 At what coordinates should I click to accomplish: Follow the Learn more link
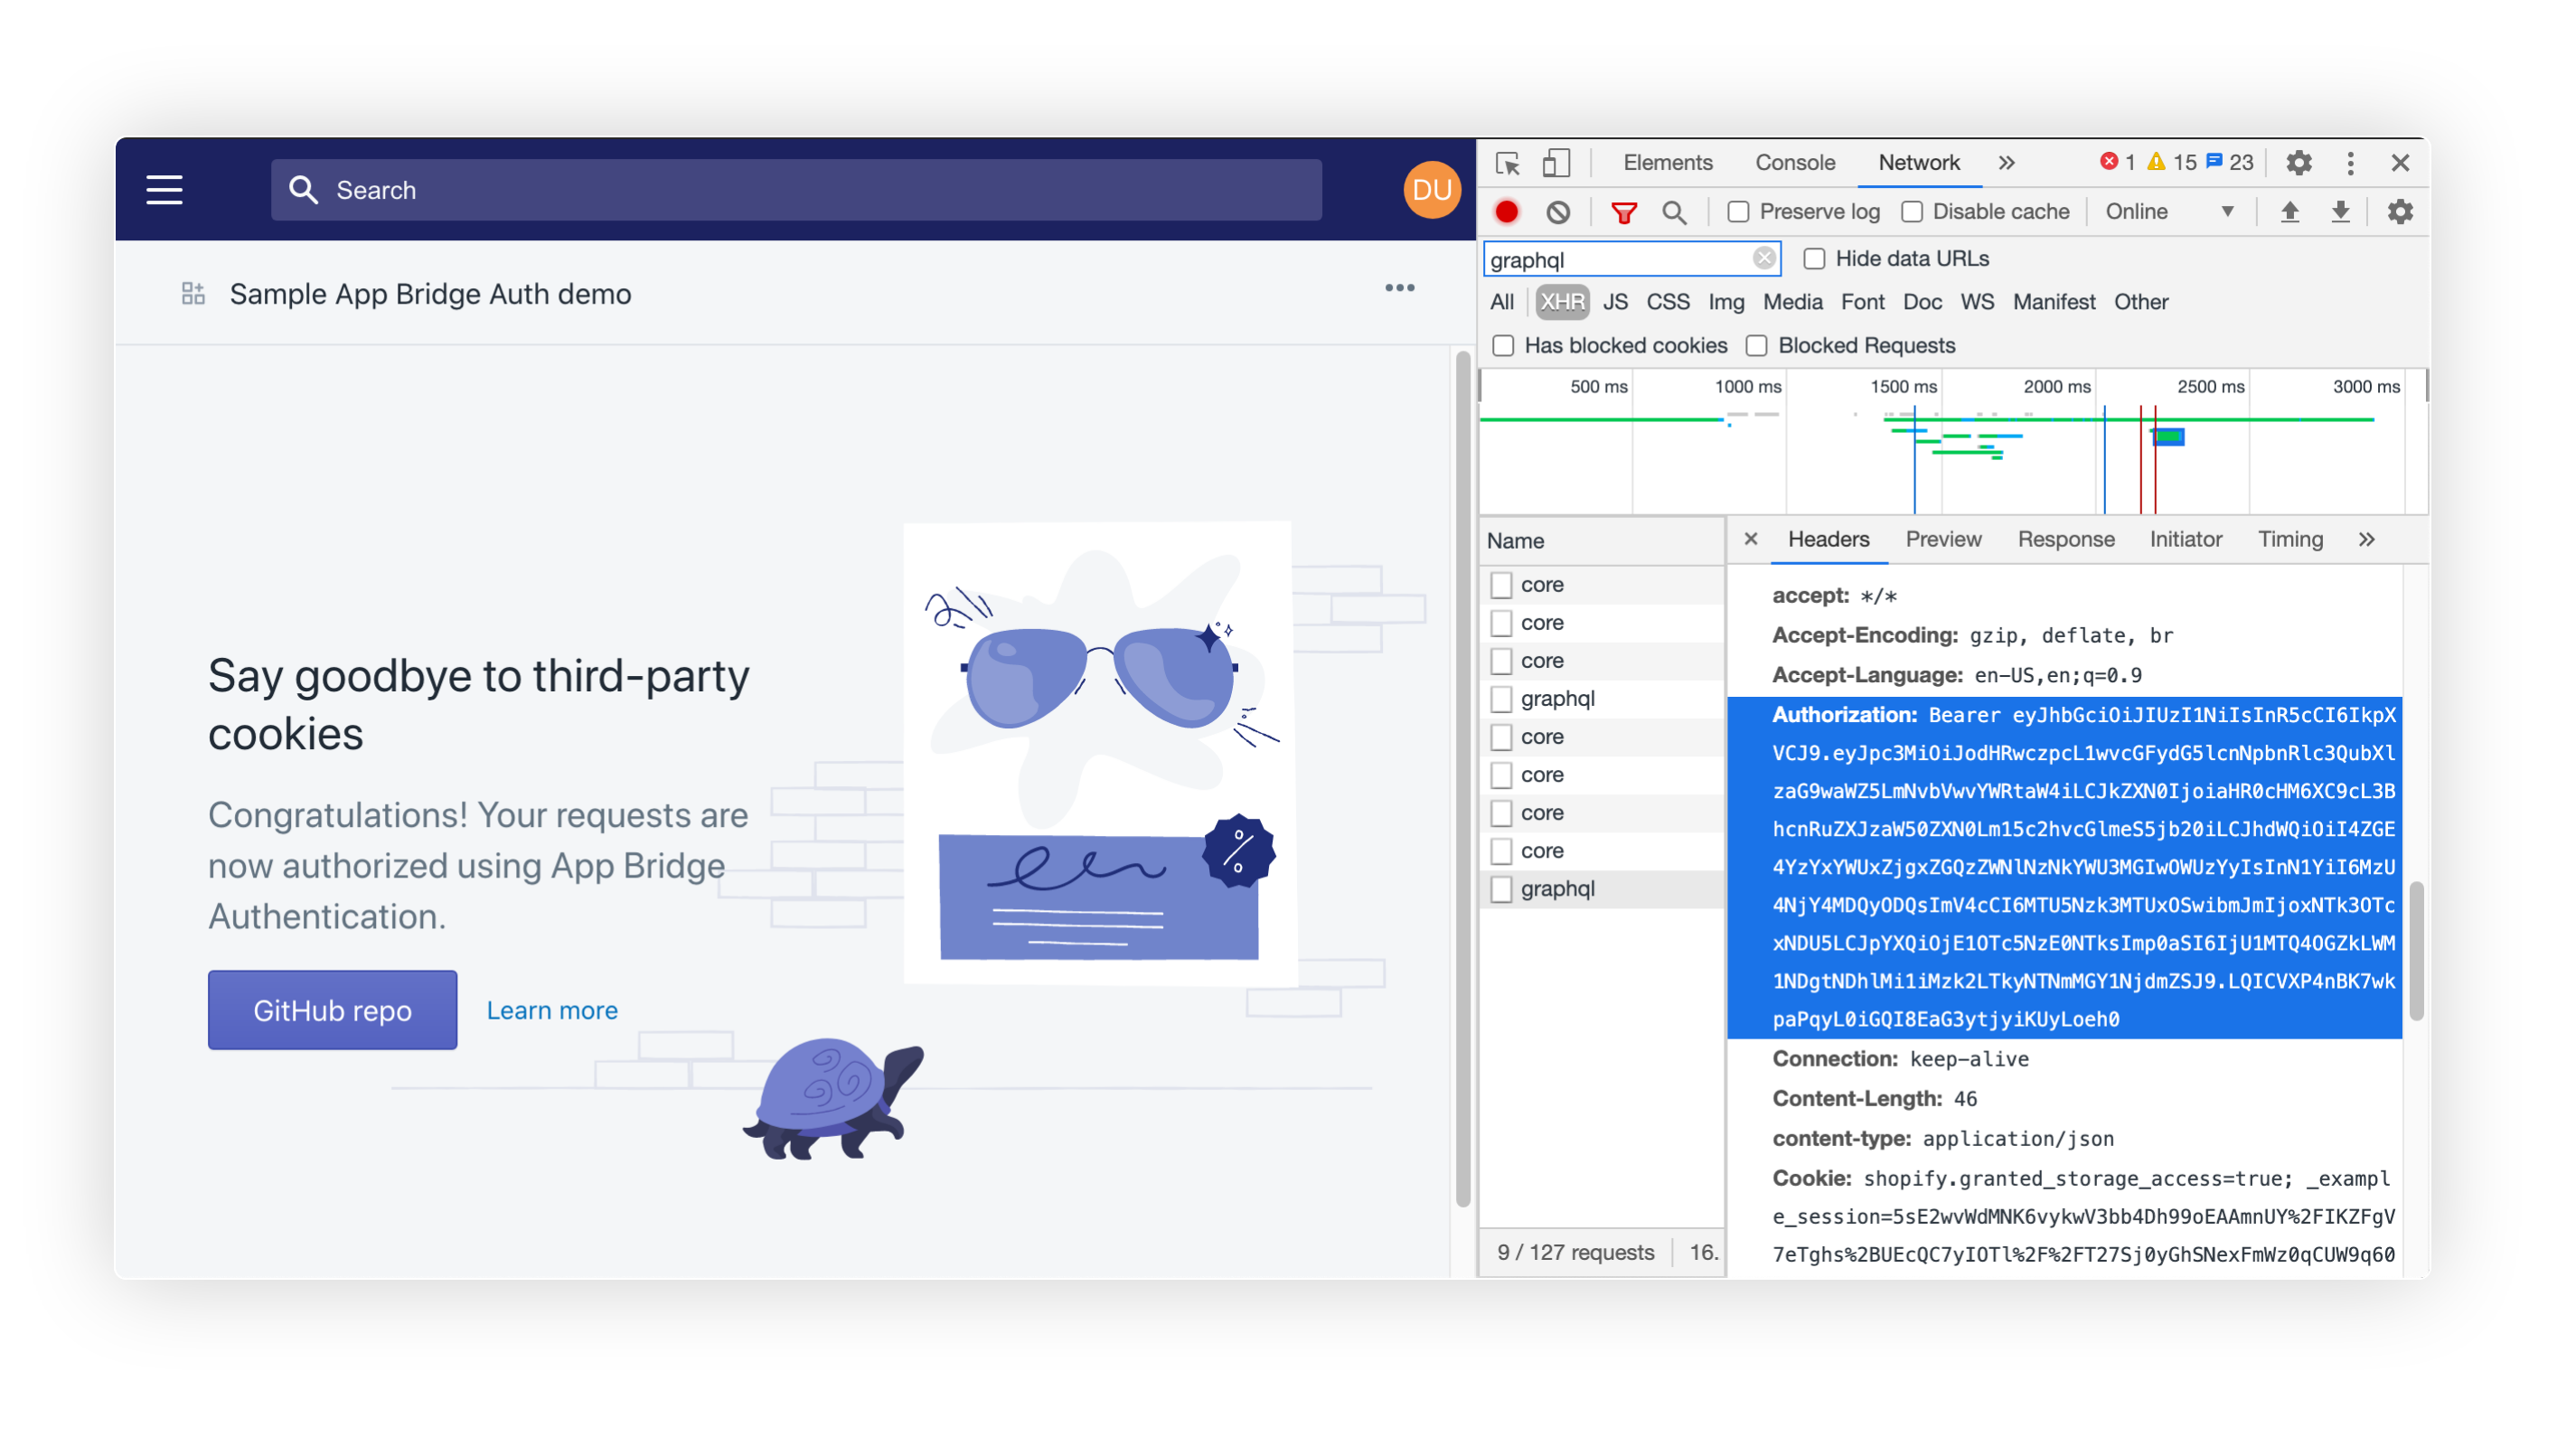[552, 1010]
